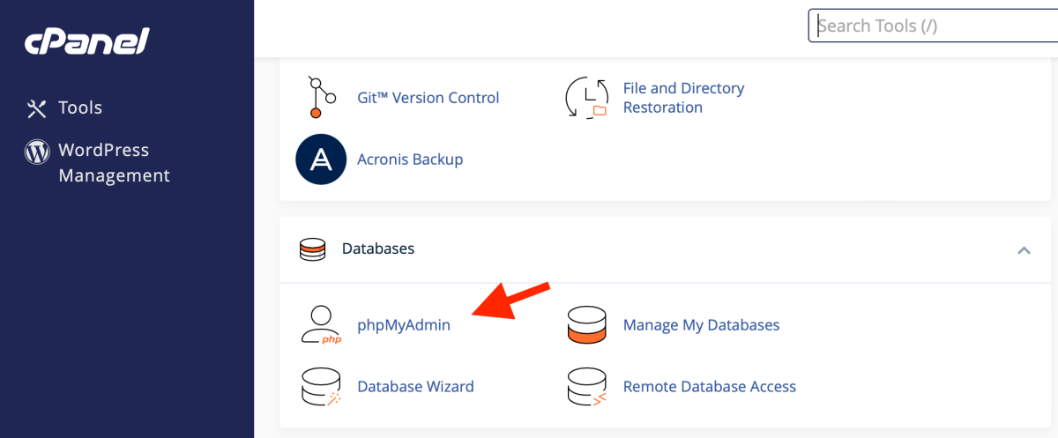
Task: Open the Git™ Version Control link
Action: (x=428, y=98)
